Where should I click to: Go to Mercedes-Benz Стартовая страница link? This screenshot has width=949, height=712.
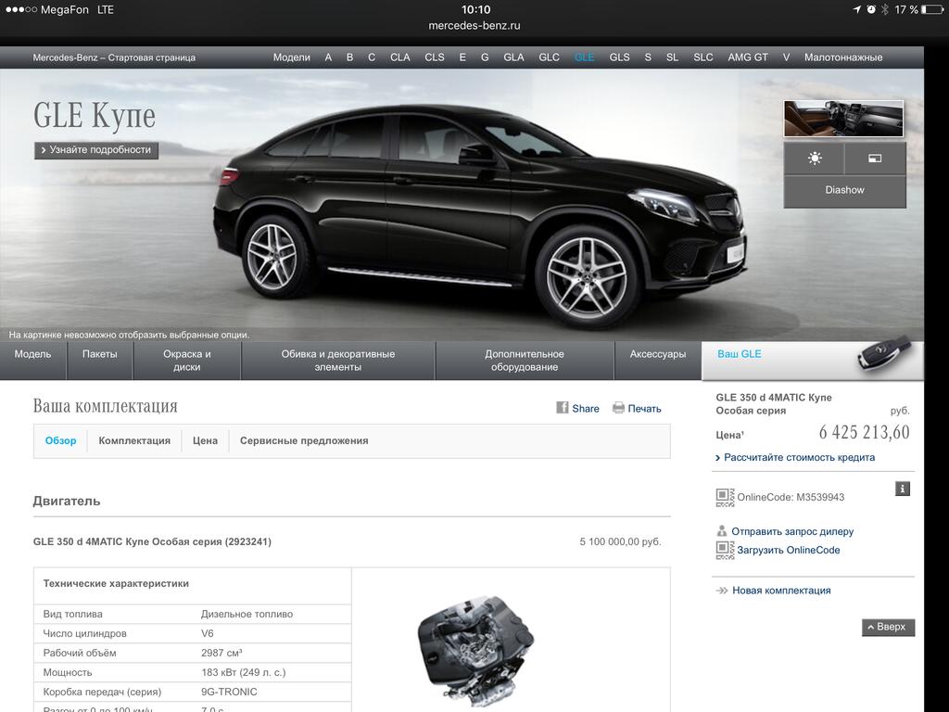114,57
